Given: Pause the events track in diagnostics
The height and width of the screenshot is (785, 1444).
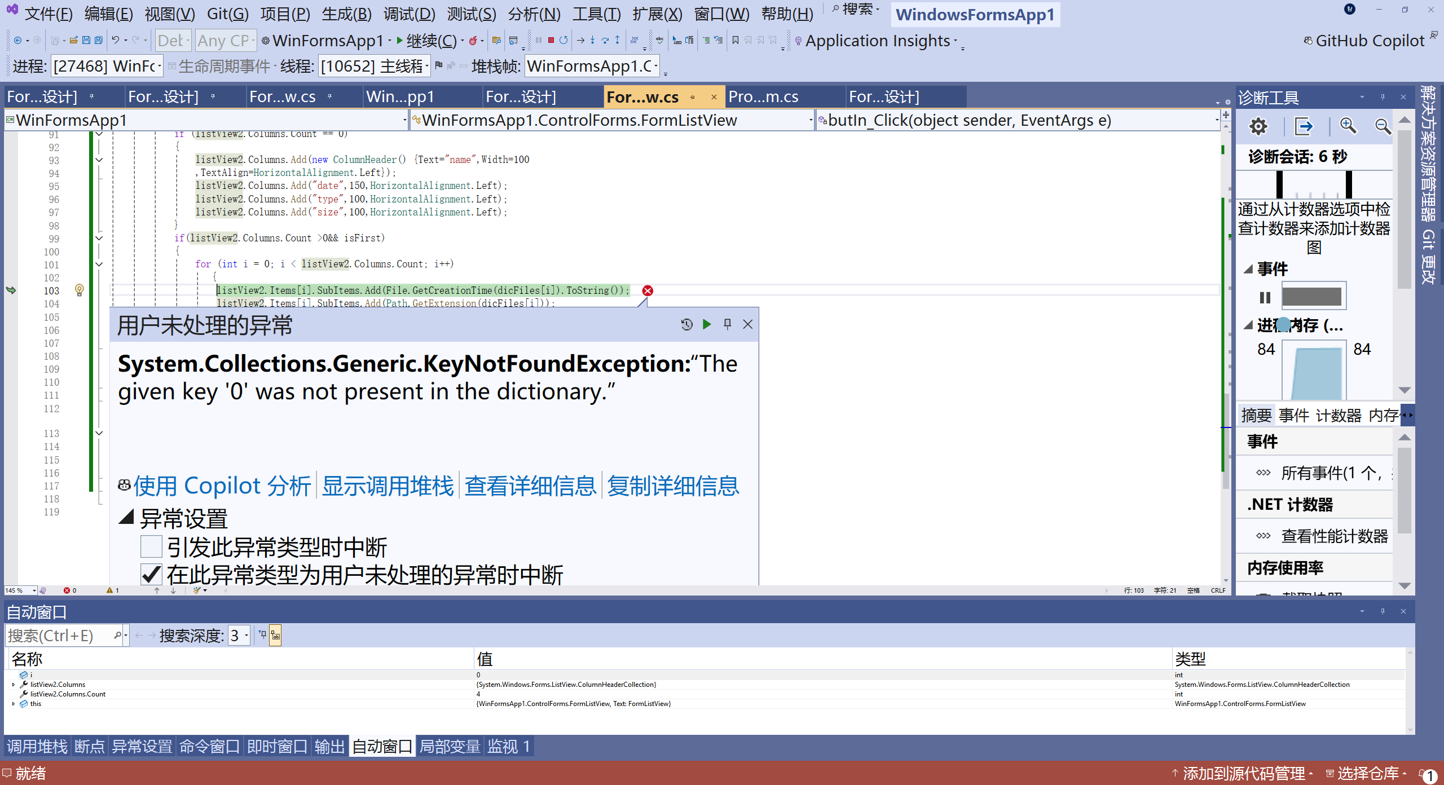Looking at the screenshot, I should tap(1265, 297).
